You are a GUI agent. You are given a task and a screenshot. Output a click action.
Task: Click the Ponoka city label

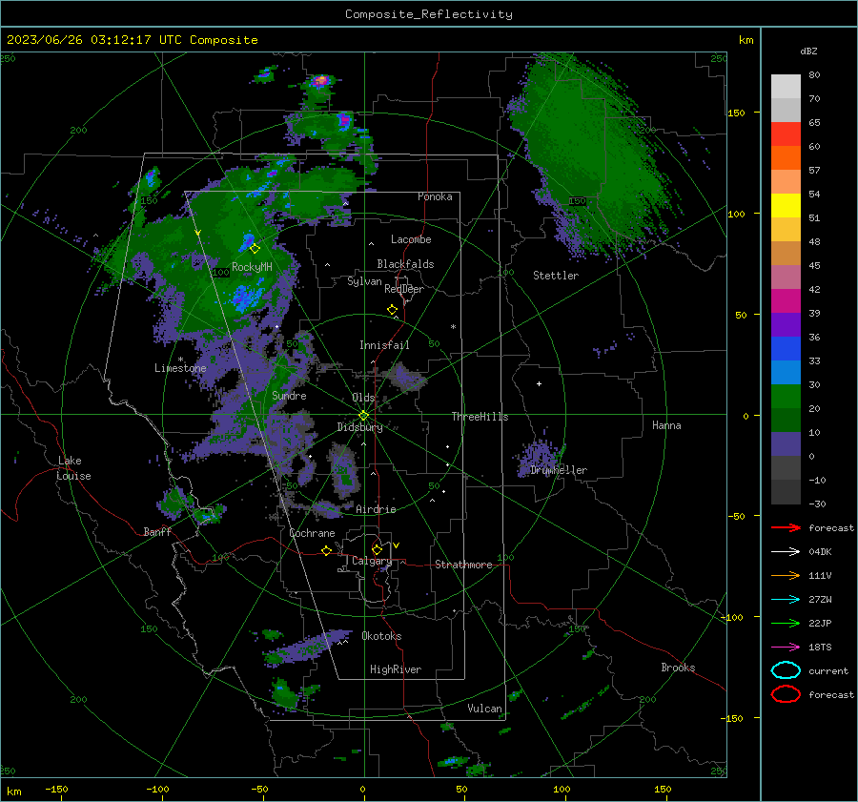(x=435, y=196)
